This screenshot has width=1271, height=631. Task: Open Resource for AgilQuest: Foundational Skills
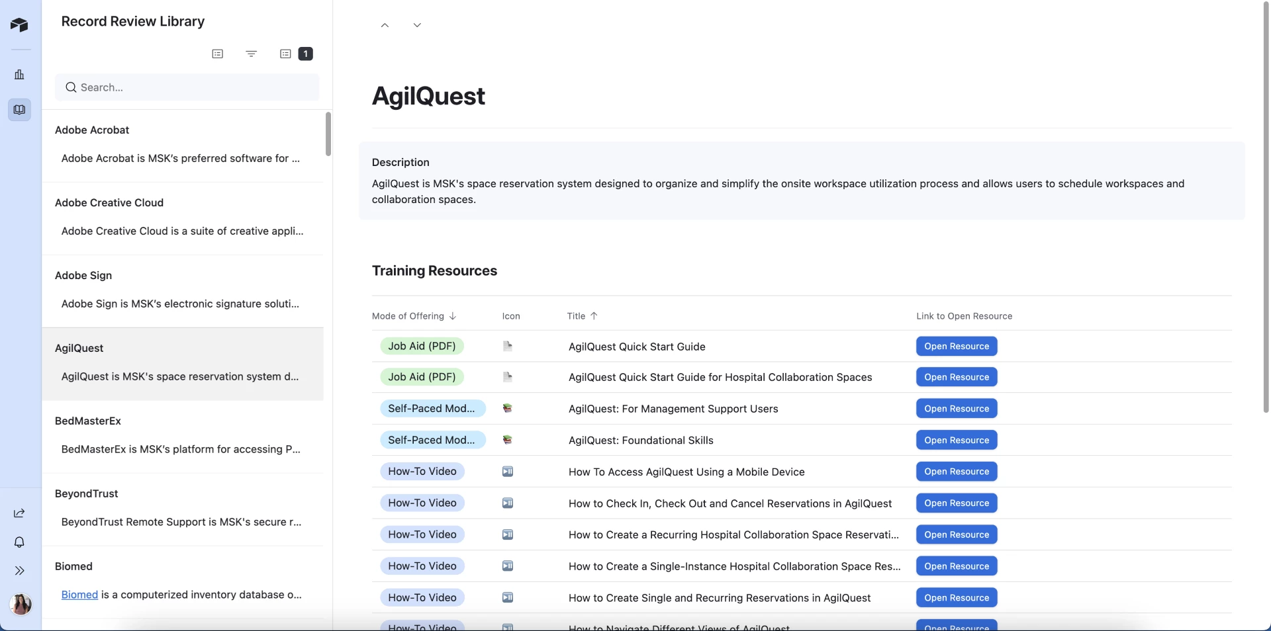pyautogui.click(x=957, y=441)
